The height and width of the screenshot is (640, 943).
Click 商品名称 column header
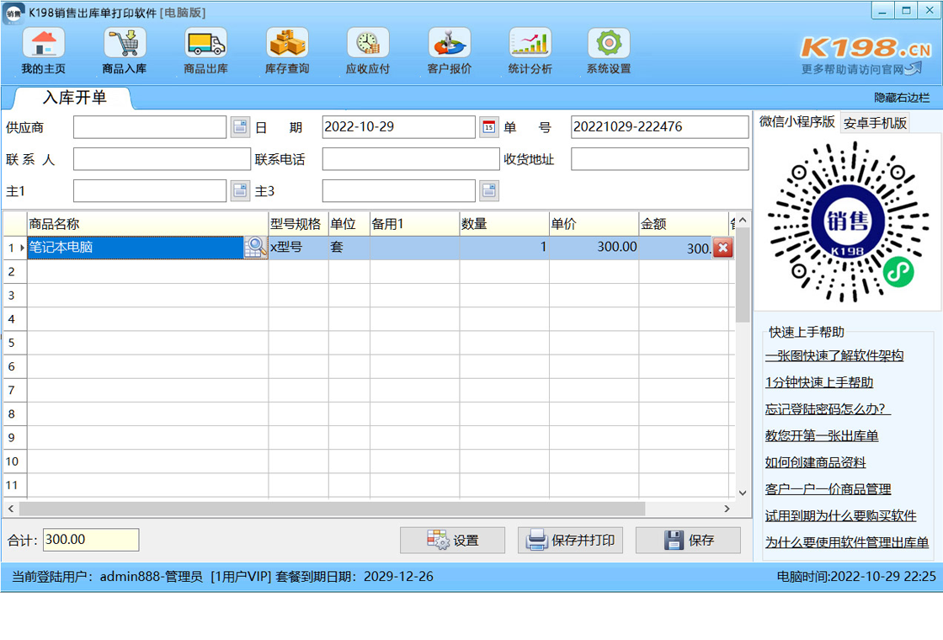click(x=147, y=224)
